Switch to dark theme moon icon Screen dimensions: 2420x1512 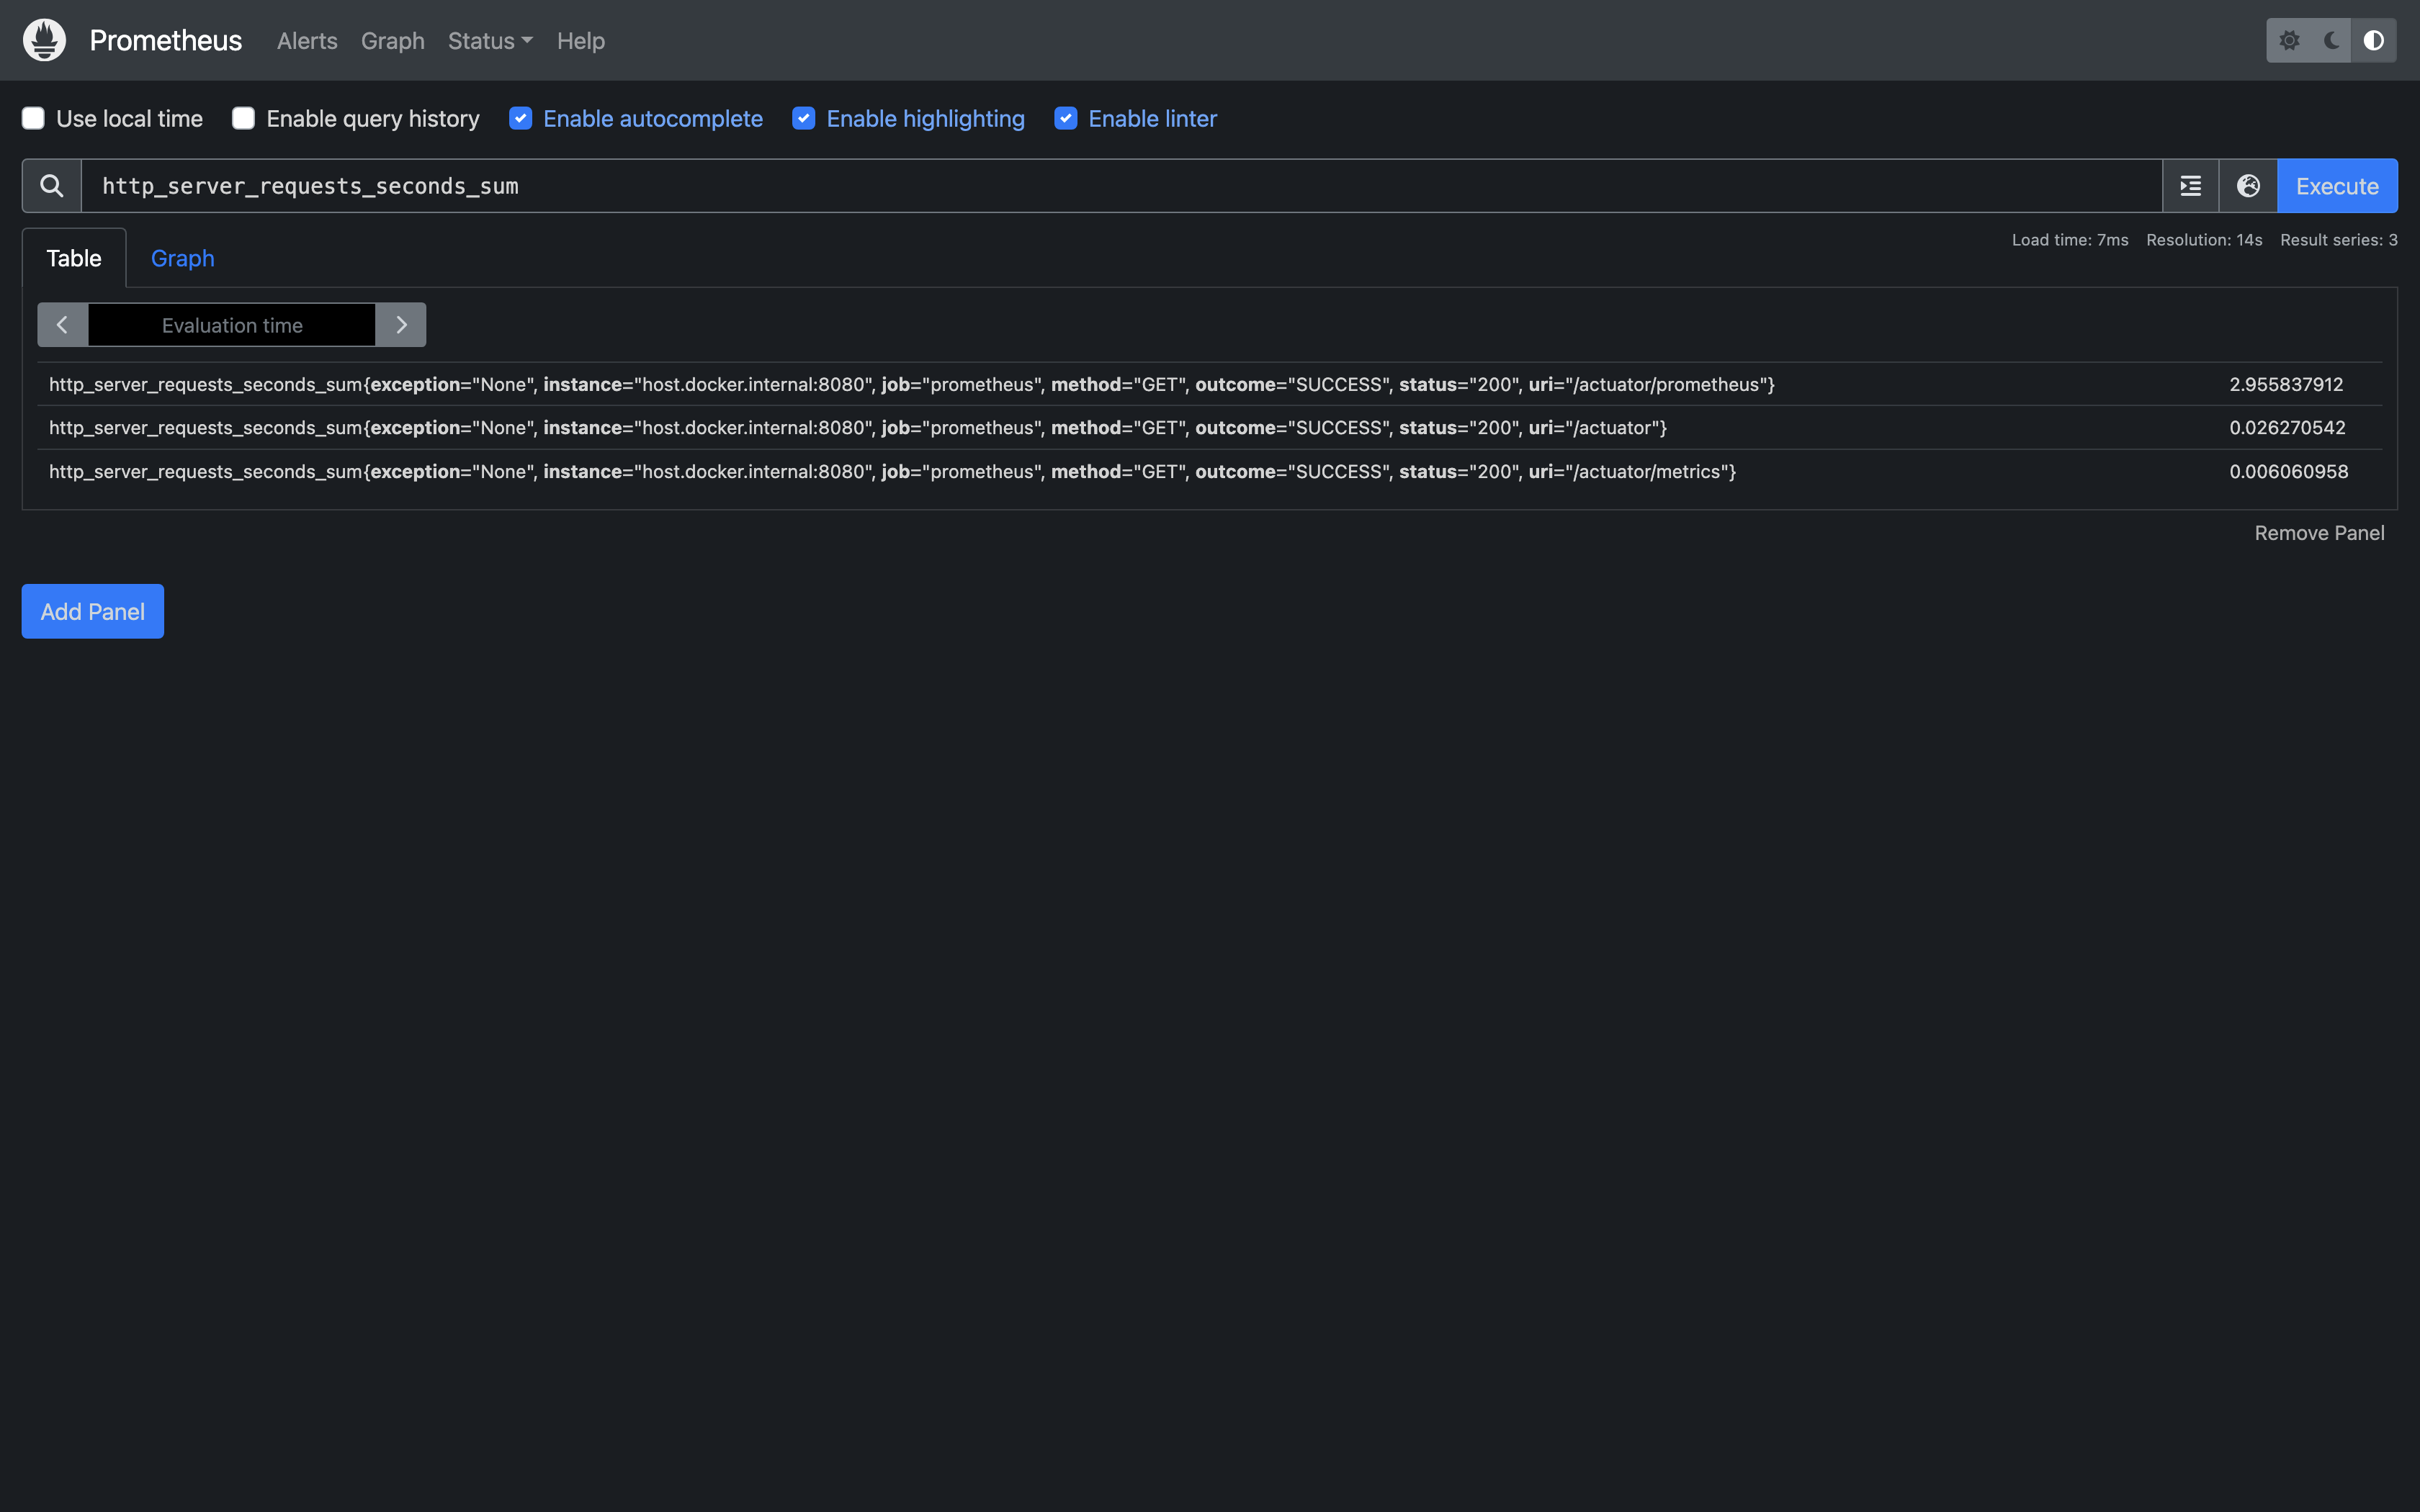(x=2332, y=40)
